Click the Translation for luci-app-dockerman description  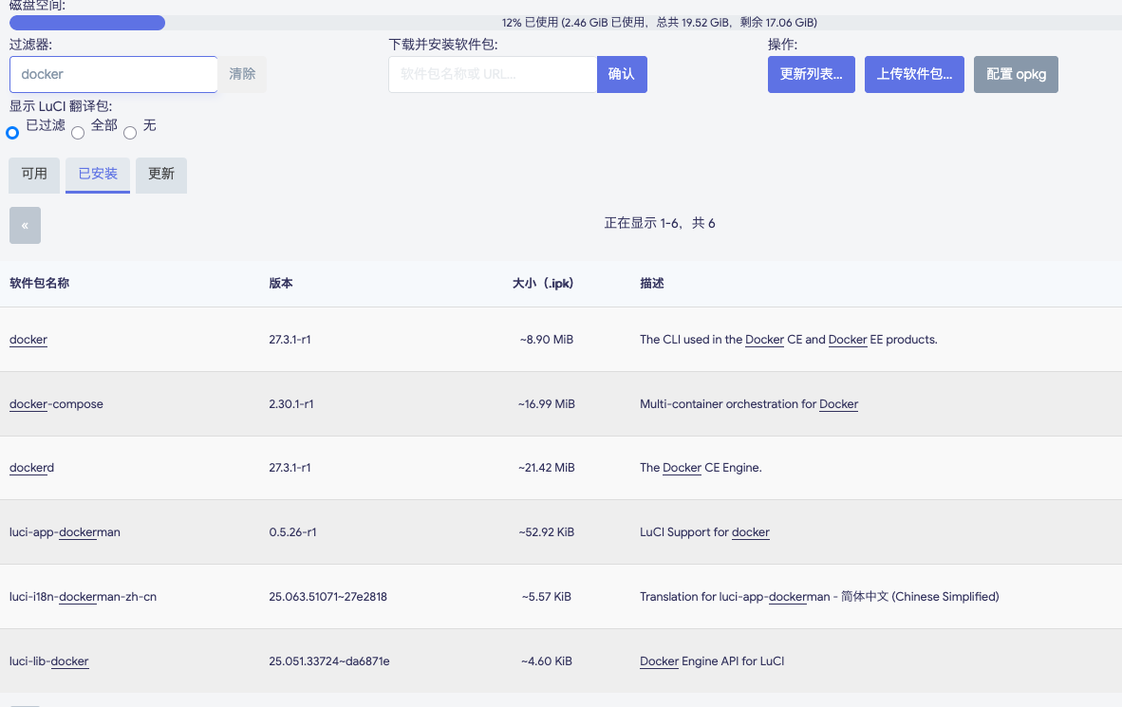[819, 597]
